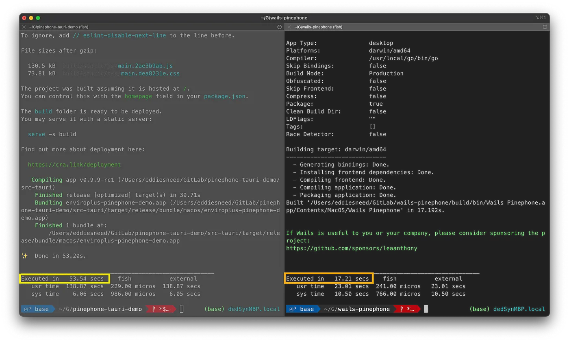Click the cursor block in right prompt
The height and width of the screenshot is (342, 569).
coord(426,309)
